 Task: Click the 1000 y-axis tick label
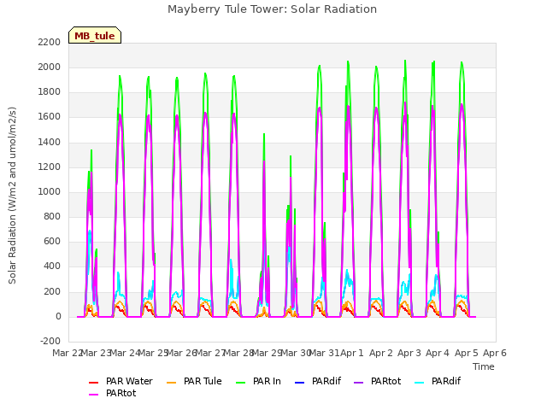pos(50,191)
